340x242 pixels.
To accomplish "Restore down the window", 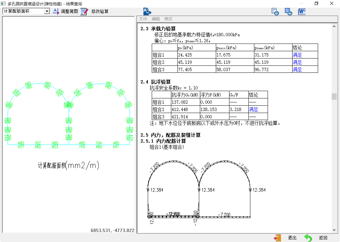I will click(316, 3).
